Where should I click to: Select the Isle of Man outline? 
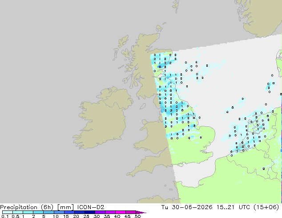[x=143, y=106]
